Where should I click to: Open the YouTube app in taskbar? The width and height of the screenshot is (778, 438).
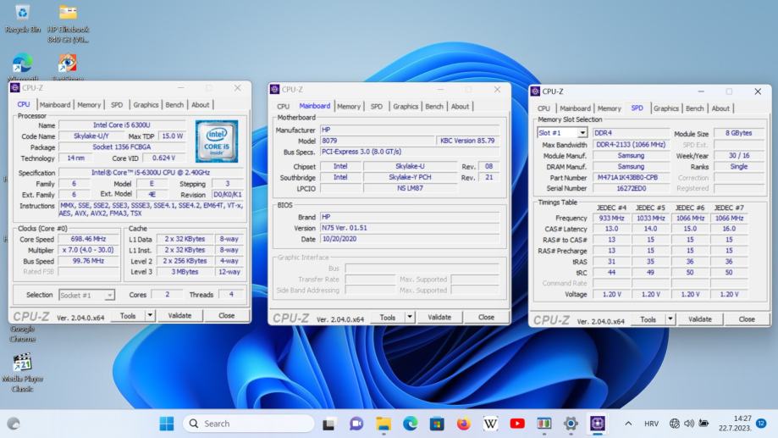[517, 424]
